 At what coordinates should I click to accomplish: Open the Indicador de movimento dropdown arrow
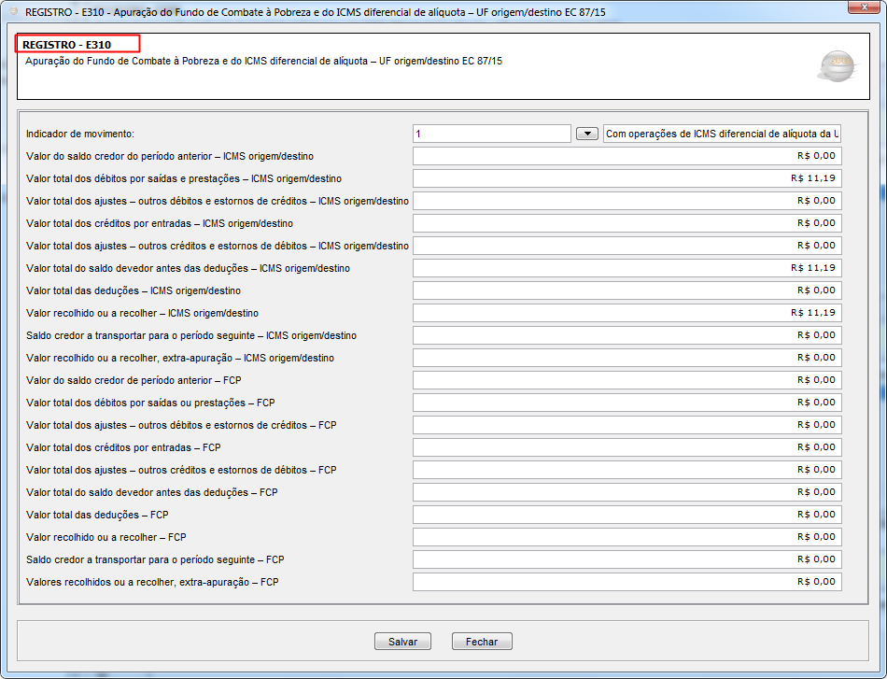pos(586,134)
